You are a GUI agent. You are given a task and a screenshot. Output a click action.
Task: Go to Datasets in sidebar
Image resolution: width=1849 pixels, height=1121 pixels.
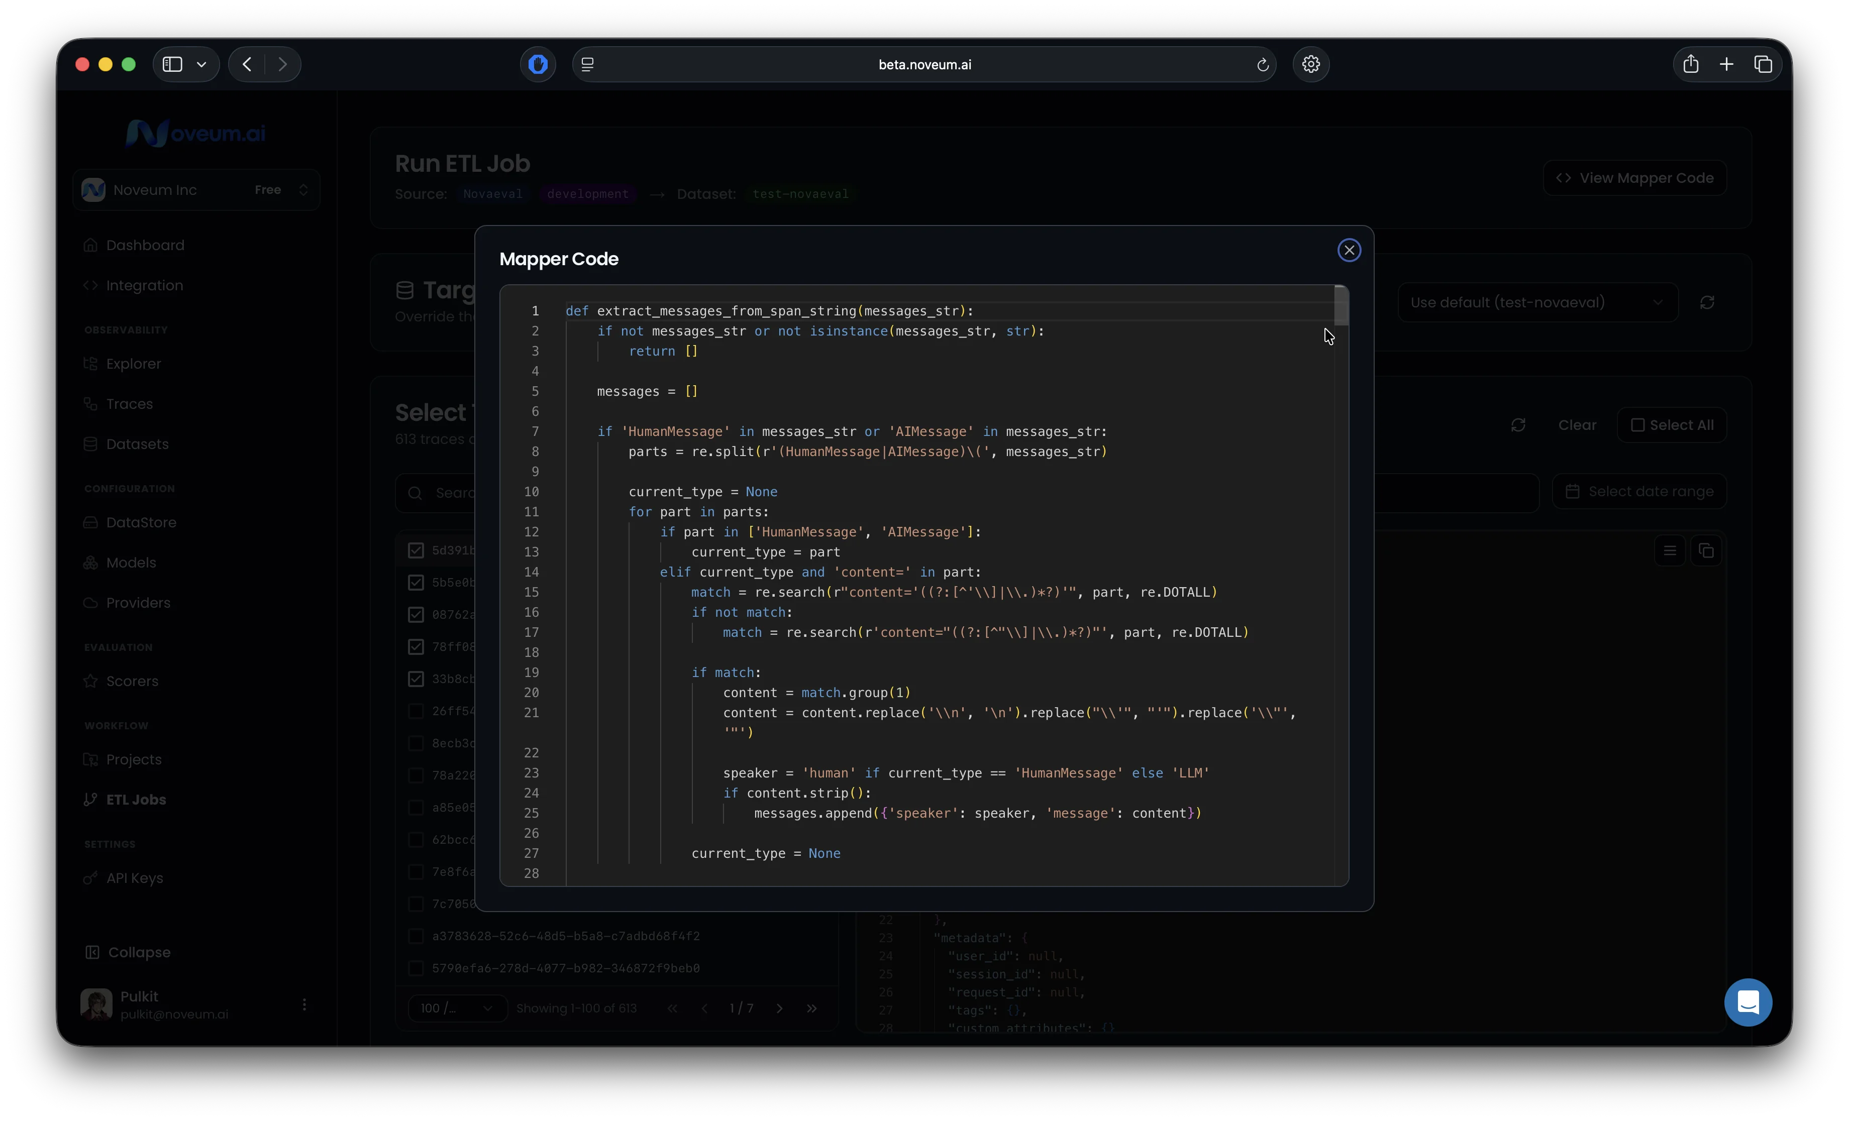[137, 444]
